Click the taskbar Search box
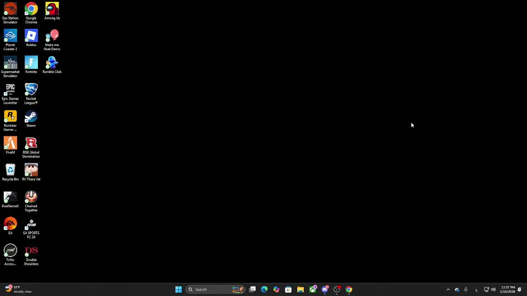 tap(216, 289)
